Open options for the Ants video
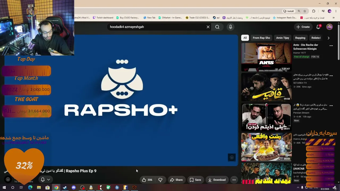340x191 pixels. pos(331,46)
